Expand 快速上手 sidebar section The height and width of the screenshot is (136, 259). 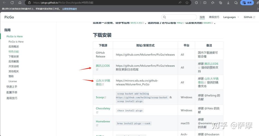(x=12, y=86)
